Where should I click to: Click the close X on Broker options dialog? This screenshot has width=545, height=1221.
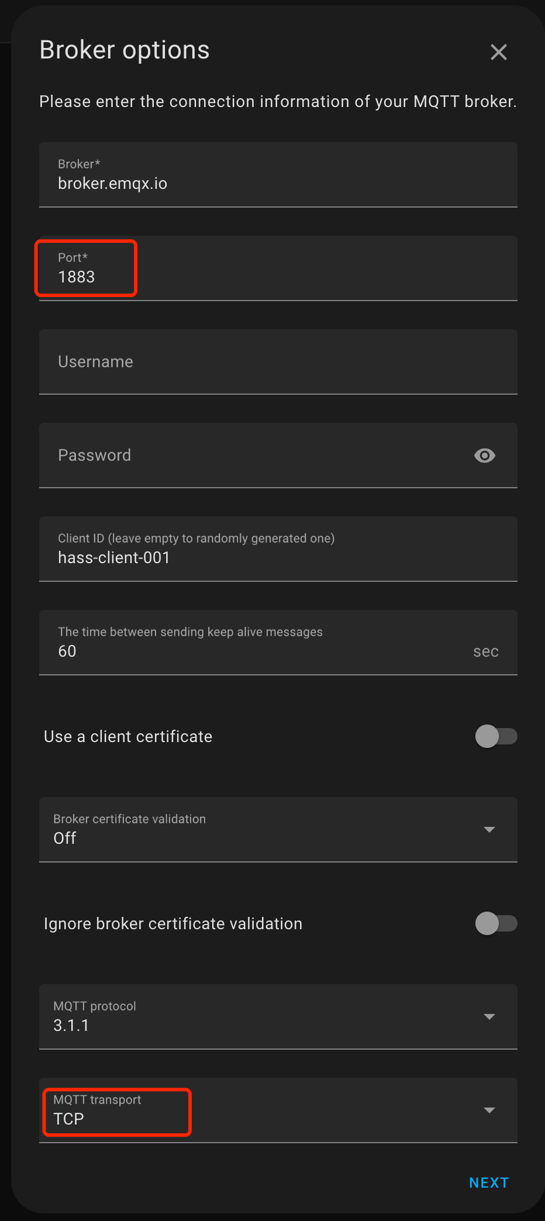click(x=498, y=52)
